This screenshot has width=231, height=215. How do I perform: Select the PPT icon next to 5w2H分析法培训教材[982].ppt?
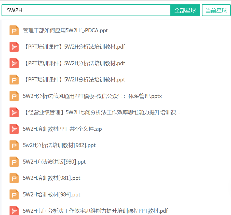[14, 145]
